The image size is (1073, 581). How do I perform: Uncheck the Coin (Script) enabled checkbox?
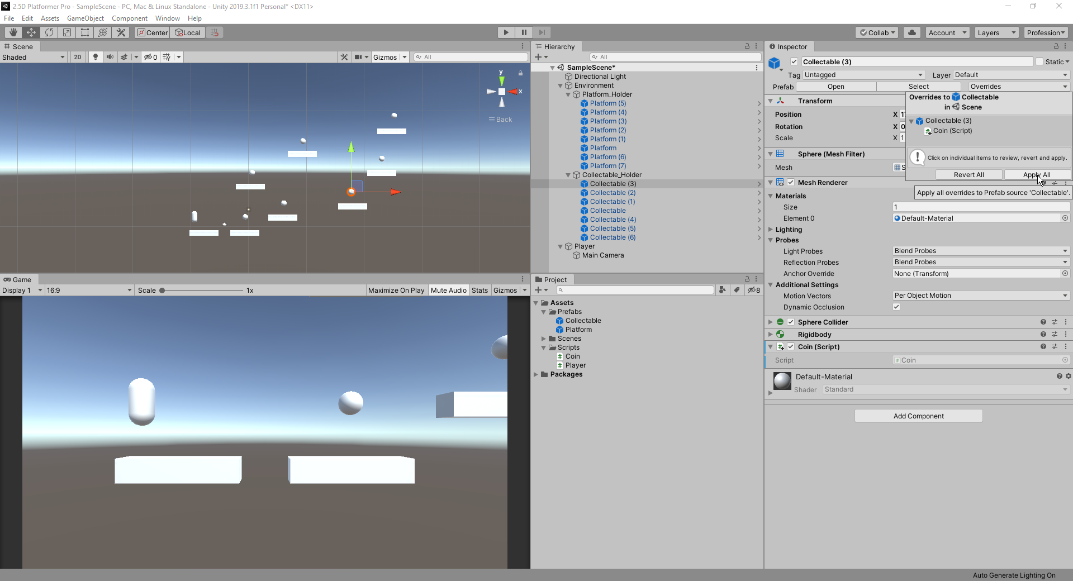[x=791, y=346]
